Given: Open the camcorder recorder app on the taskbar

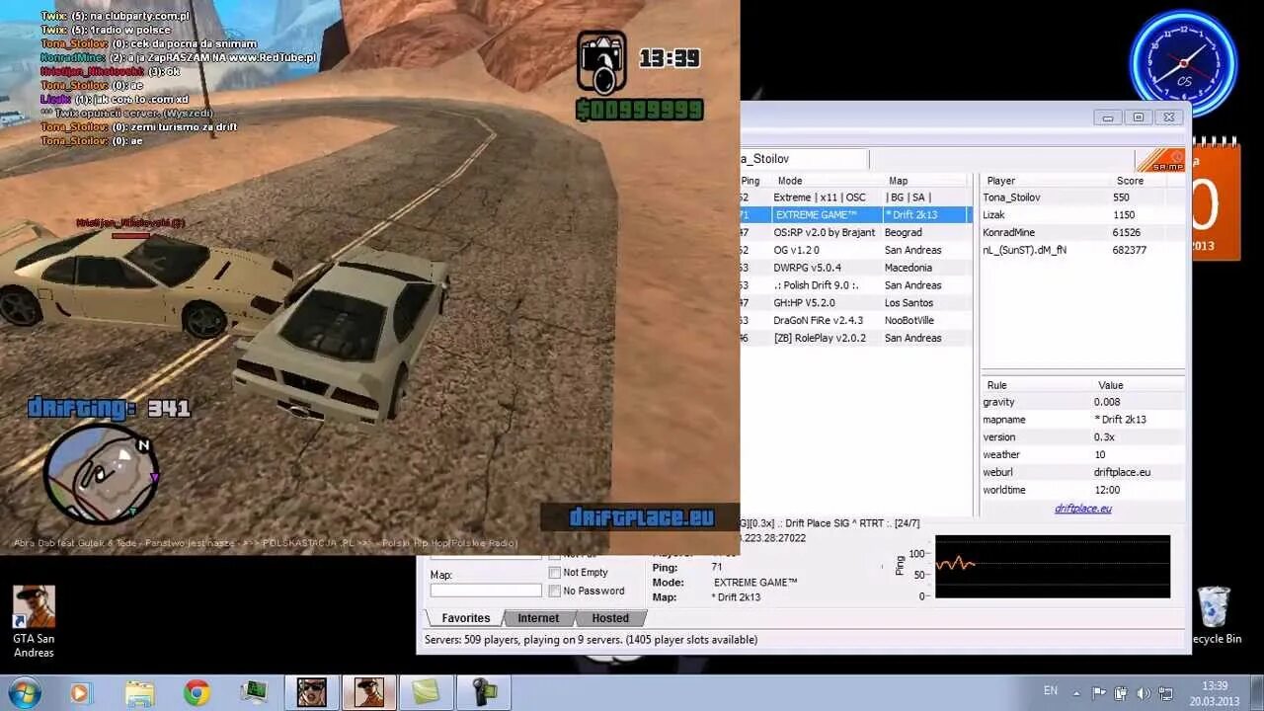Looking at the screenshot, I should 484,692.
